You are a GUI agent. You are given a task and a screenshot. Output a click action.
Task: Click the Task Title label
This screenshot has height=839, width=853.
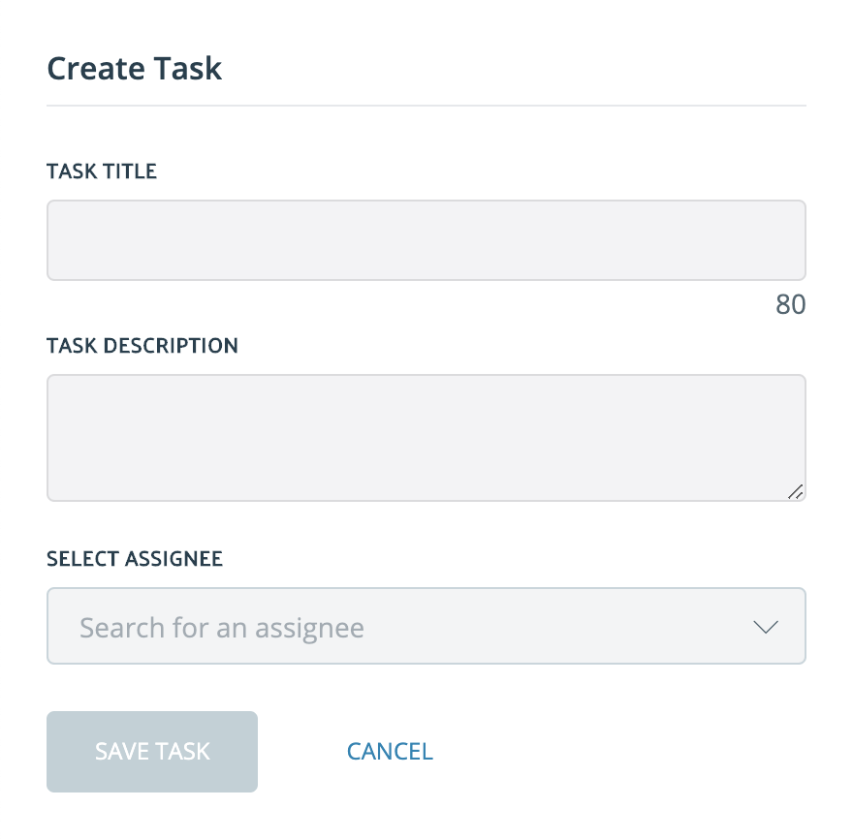102,171
